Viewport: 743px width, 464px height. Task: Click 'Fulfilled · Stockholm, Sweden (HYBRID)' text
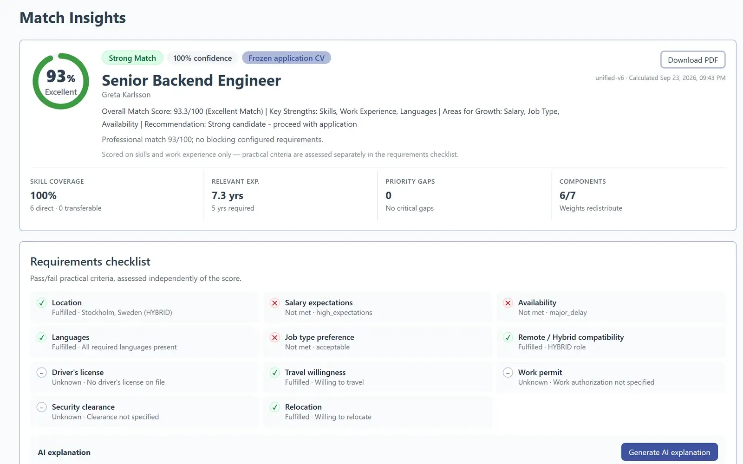pos(112,313)
